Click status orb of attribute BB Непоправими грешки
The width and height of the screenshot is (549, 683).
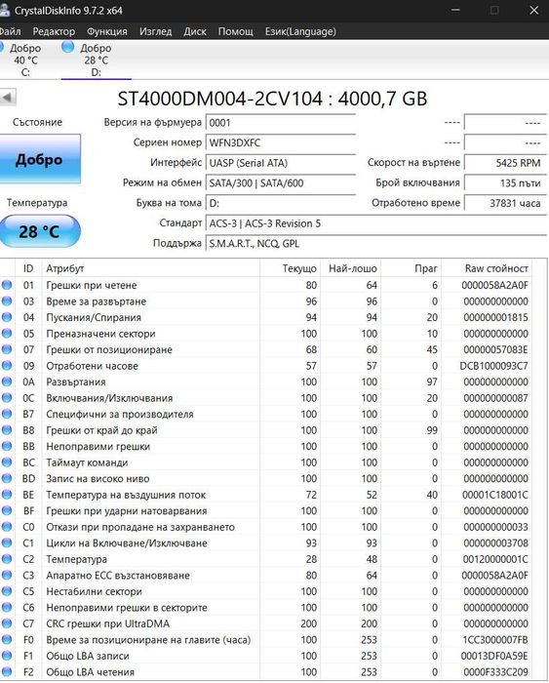click(x=7, y=446)
